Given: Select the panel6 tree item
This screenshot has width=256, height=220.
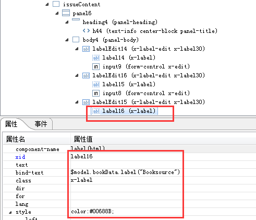Looking at the screenshot, I should click(x=82, y=14).
